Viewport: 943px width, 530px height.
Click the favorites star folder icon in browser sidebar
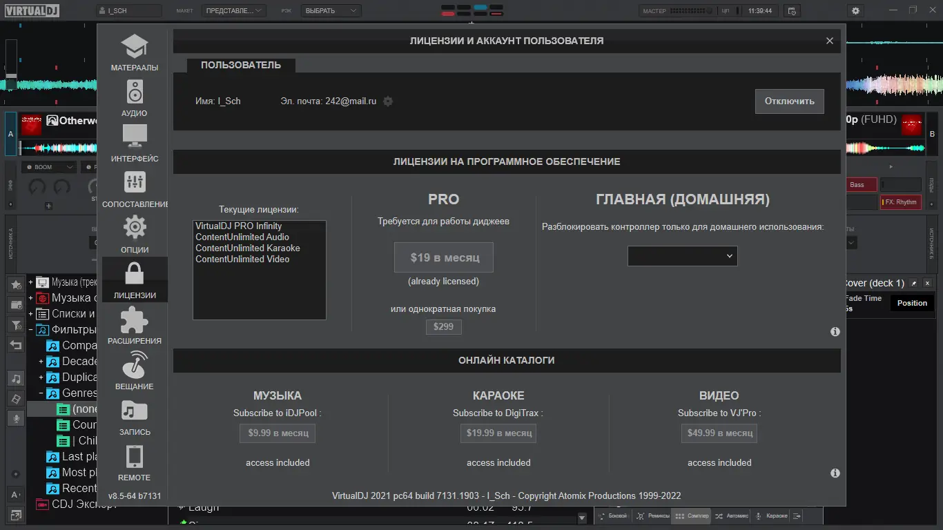coord(16,284)
